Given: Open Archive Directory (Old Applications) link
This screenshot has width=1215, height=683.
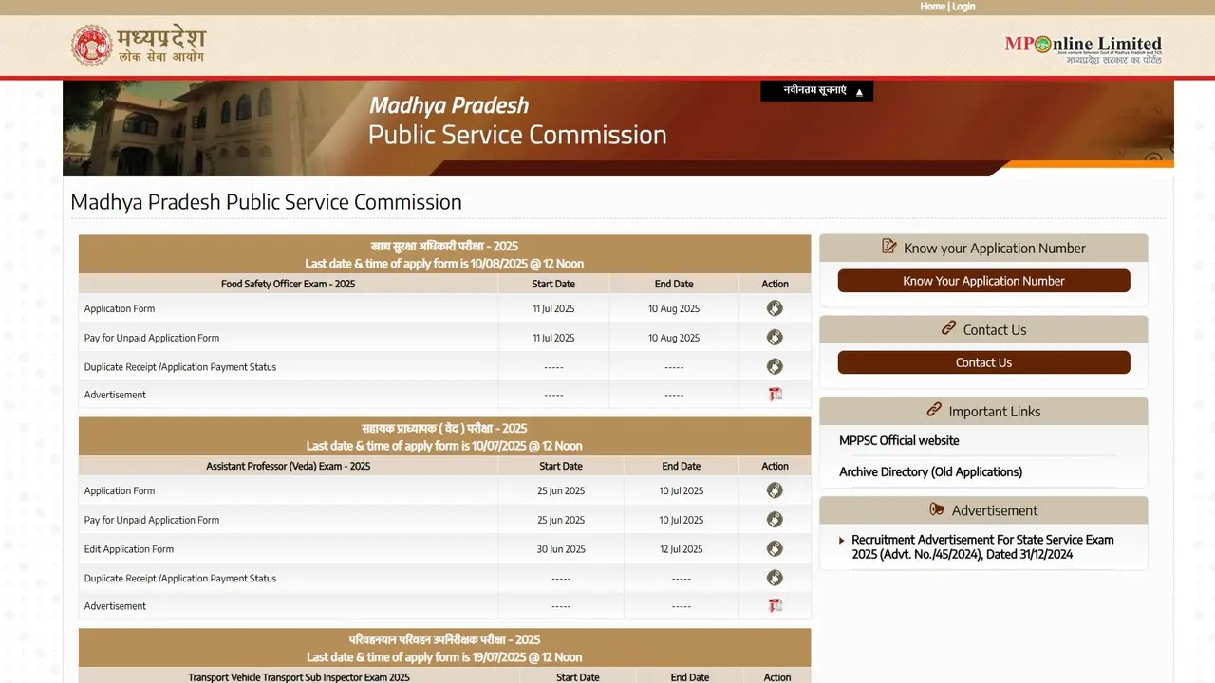Looking at the screenshot, I should coord(931,471).
